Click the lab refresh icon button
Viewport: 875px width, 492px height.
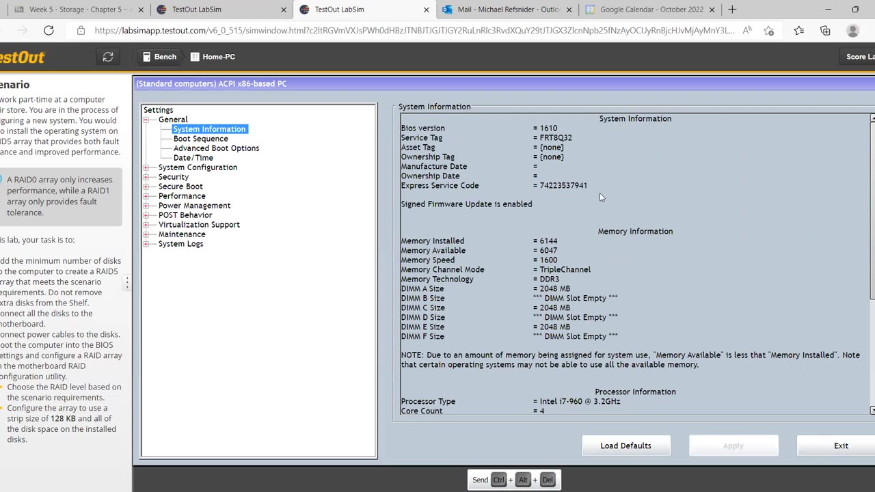point(108,57)
